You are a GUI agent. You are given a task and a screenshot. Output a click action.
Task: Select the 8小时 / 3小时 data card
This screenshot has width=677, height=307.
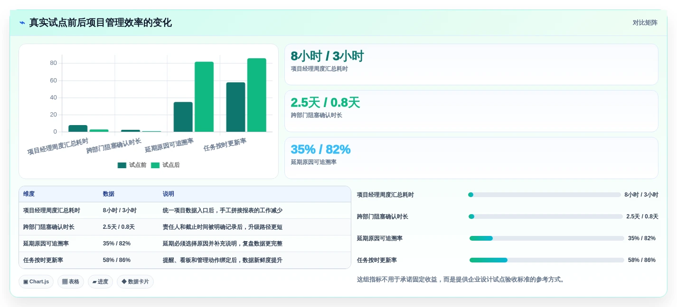click(x=471, y=64)
